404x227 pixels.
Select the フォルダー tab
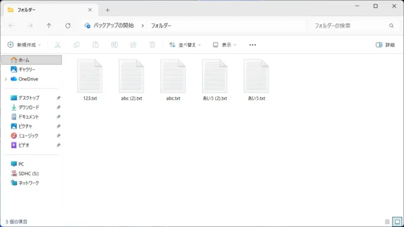pyautogui.click(x=50, y=10)
